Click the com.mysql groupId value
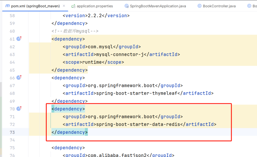 [x=100, y=47]
